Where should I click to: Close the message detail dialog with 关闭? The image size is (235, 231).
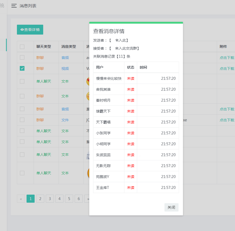tap(172, 207)
